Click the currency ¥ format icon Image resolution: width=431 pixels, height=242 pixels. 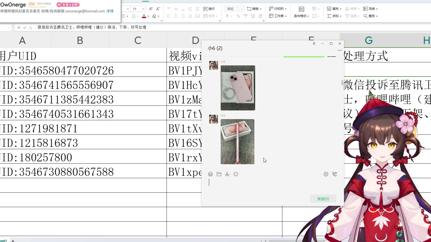[227, 16]
